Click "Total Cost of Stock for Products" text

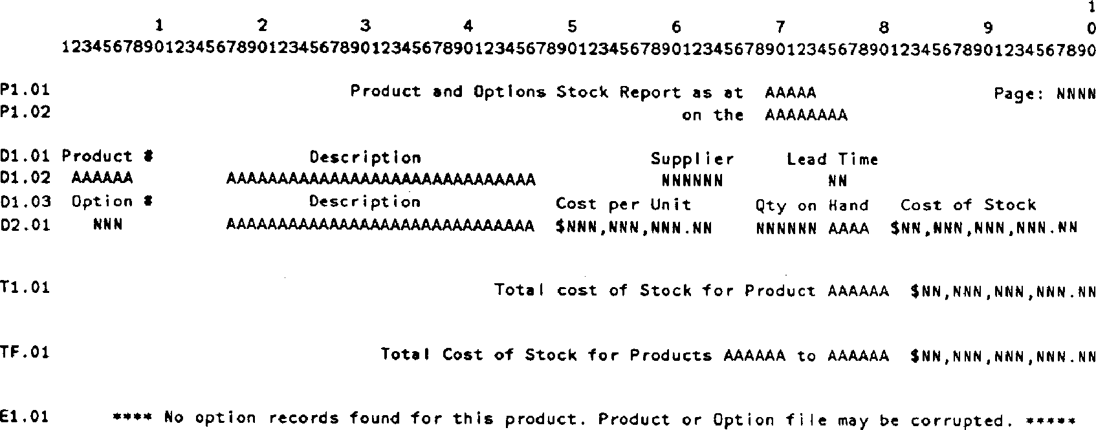pos(545,355)
